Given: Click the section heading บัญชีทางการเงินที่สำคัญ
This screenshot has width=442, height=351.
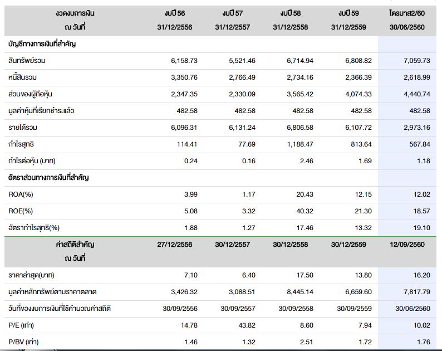Looking at the screenshot, I should (x=42, y=44).
